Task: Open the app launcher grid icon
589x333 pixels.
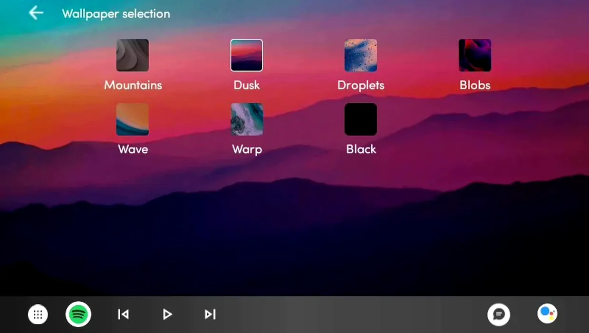Action: [x=39, y=314]
